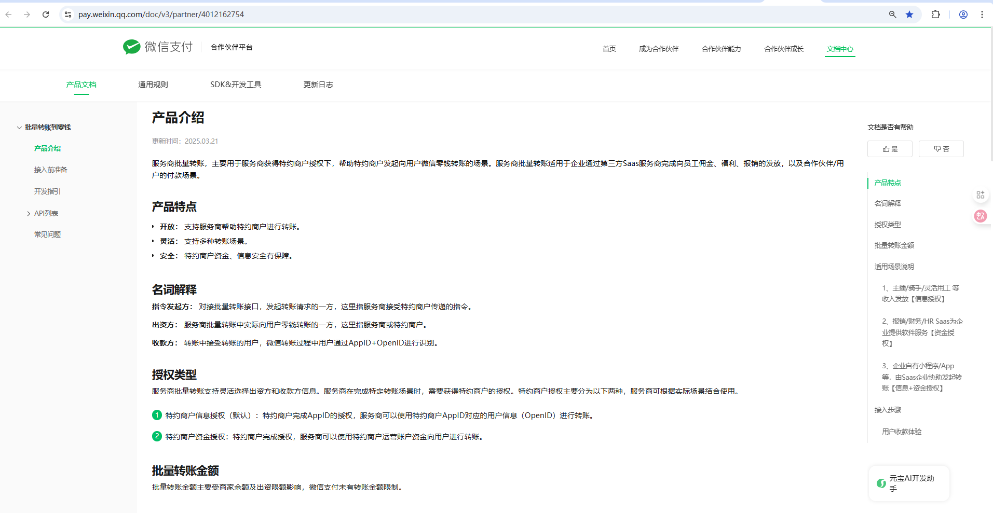Click the 是 thumbs-up feedback button
The width and height of the screenshot is (993, 513).
click(890, 149)
